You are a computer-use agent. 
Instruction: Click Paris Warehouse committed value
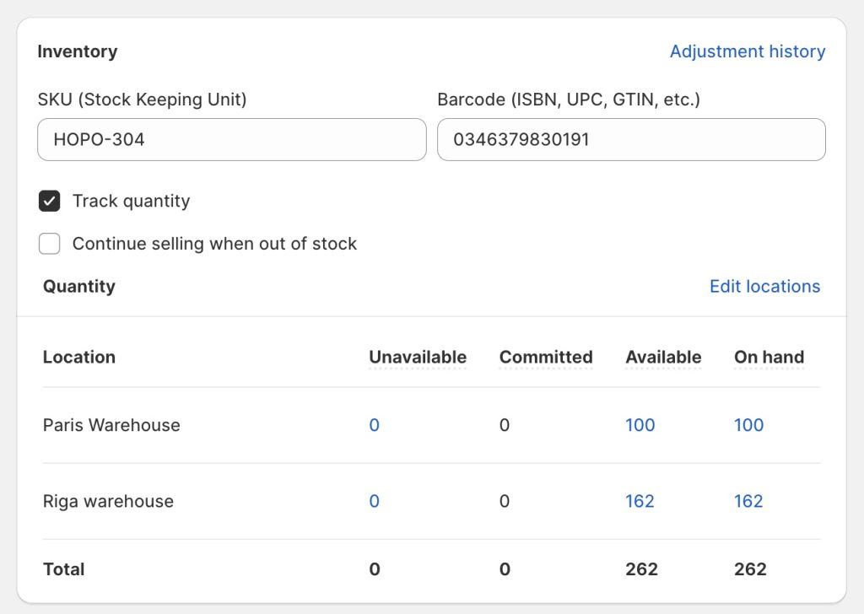505,425
